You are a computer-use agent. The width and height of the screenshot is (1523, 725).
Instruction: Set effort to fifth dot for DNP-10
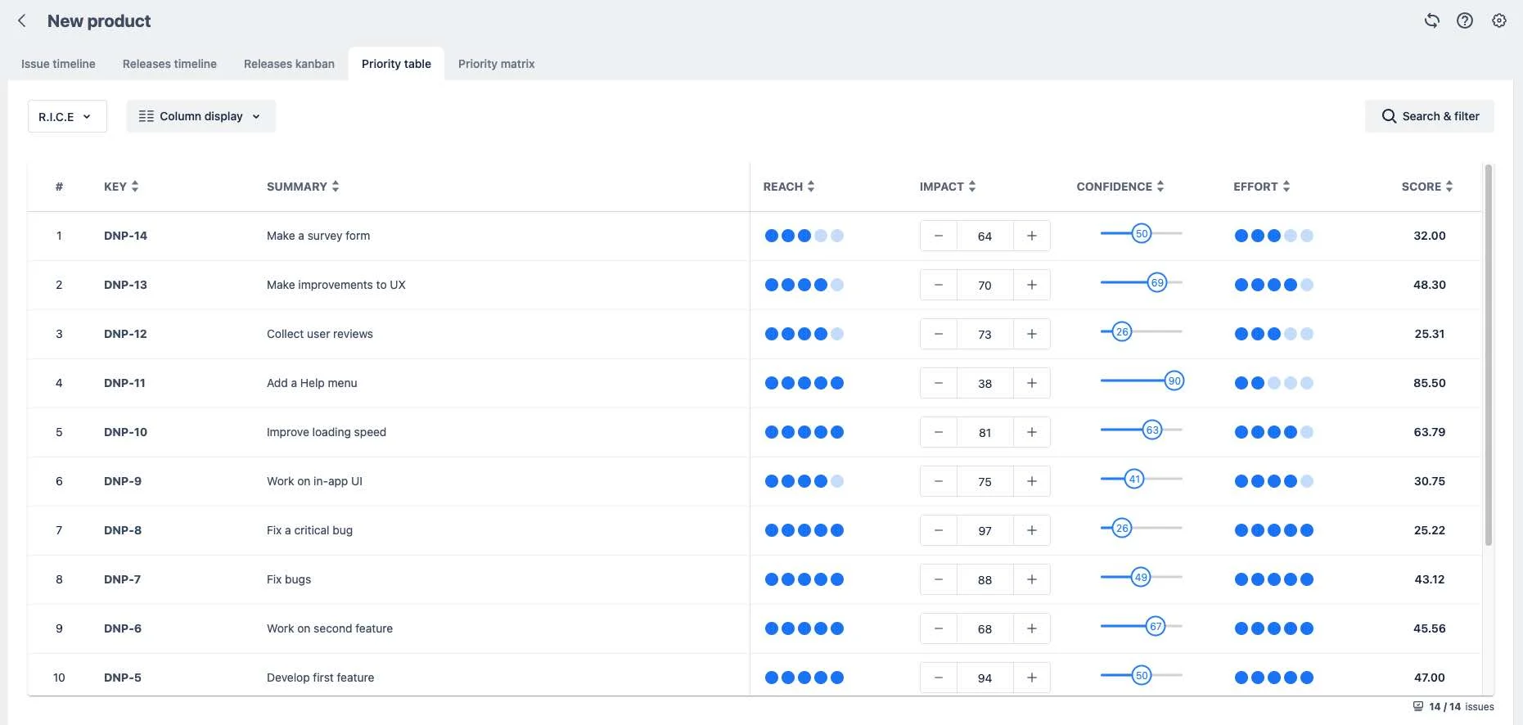click(x=1307, y=432)
